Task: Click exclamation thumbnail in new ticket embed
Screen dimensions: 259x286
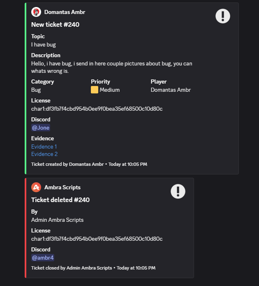Action: (222, 16)
